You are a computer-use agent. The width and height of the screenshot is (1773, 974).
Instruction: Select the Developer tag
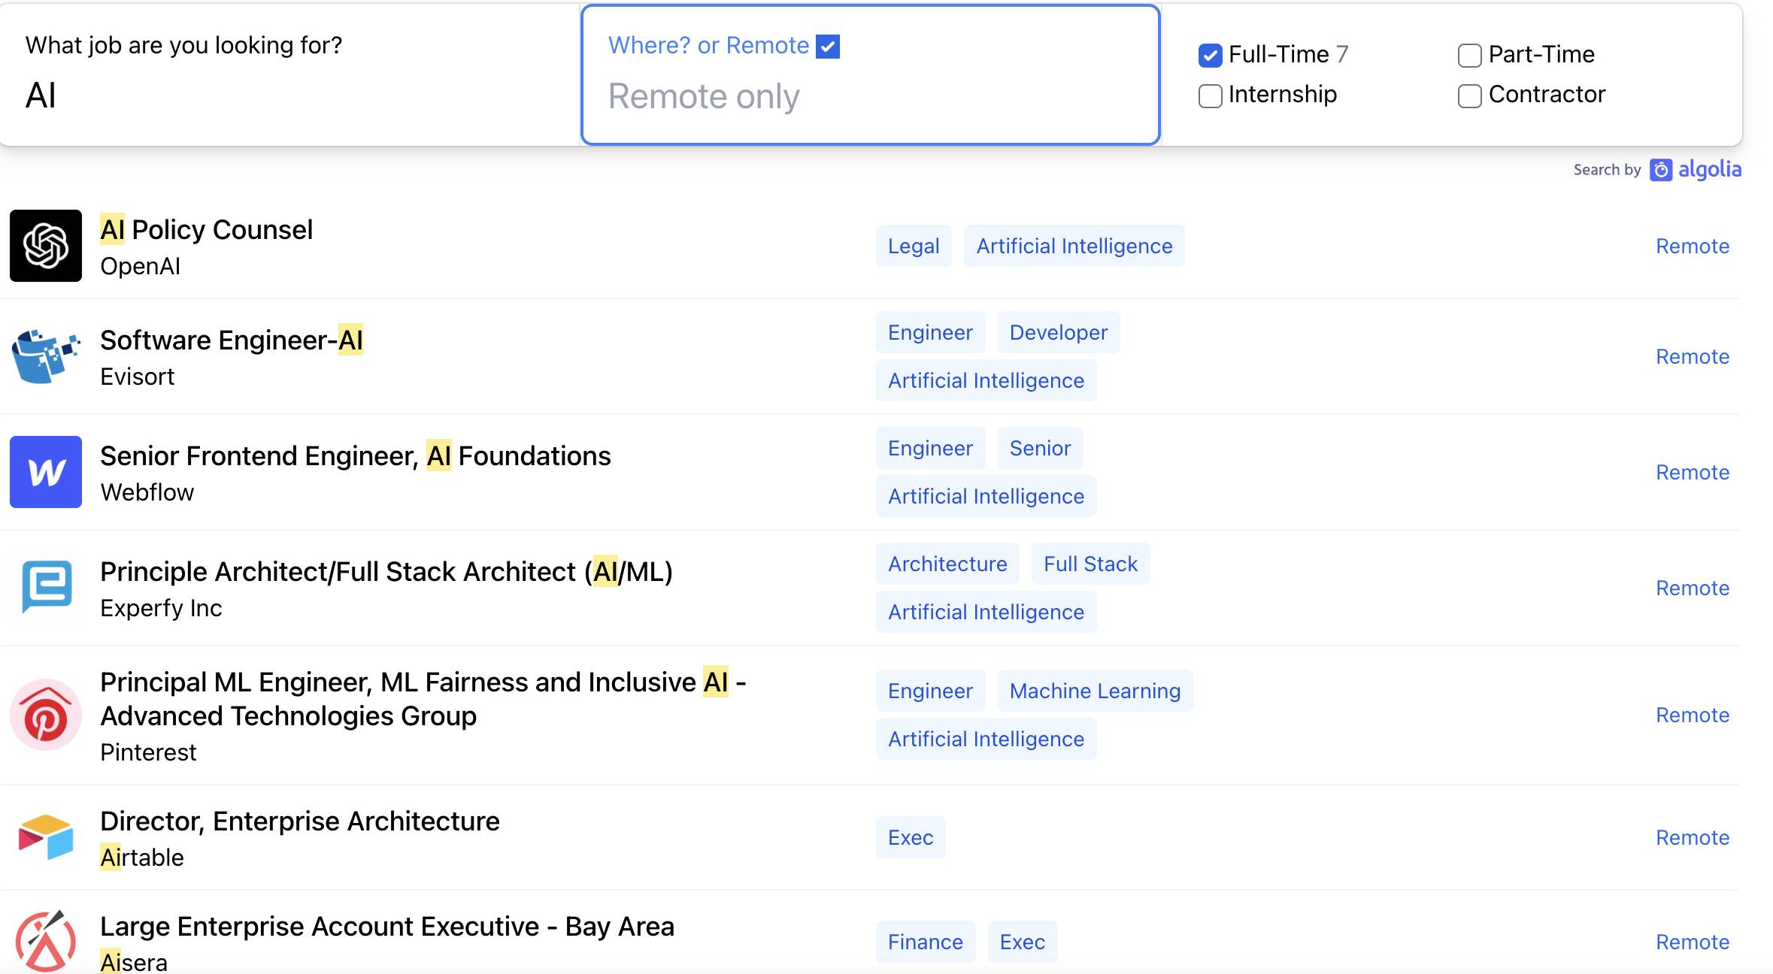coord(1059,332)
